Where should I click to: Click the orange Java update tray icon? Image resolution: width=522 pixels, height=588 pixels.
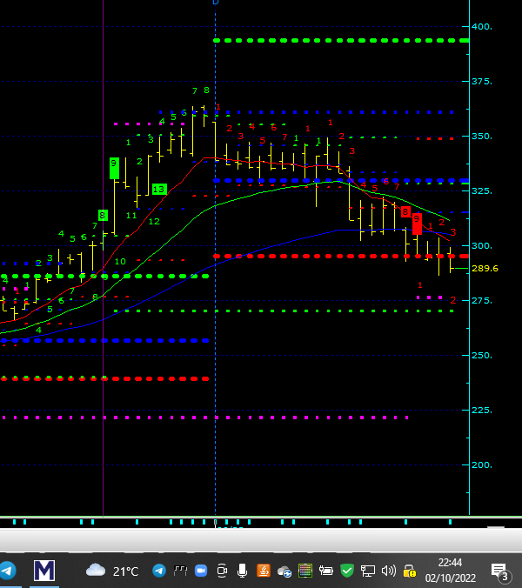coord(264,571)
